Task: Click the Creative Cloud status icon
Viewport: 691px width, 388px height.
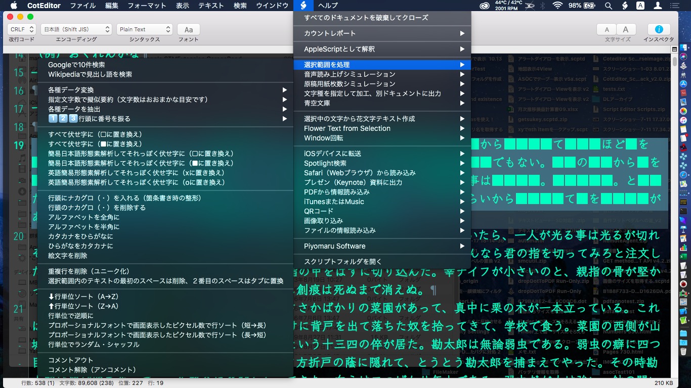Action: tap(485, 6)
